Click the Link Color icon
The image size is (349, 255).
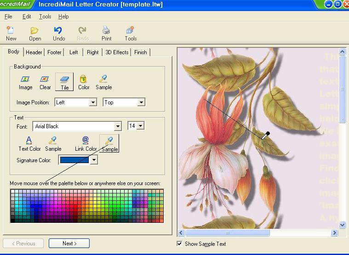click(86, 141)
